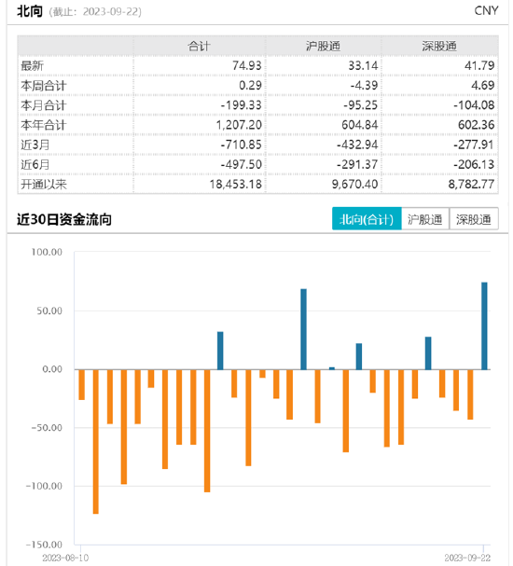Click the 近6月 row label
Screen dimensions: 513x566
[x=35, y=165]
